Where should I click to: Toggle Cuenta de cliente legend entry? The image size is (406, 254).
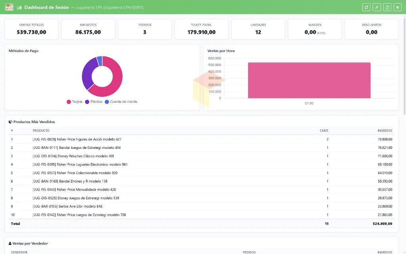[x=121, y=102]
